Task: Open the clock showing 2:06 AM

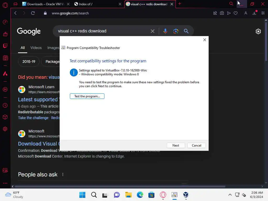Action: (x=256, y=195)
